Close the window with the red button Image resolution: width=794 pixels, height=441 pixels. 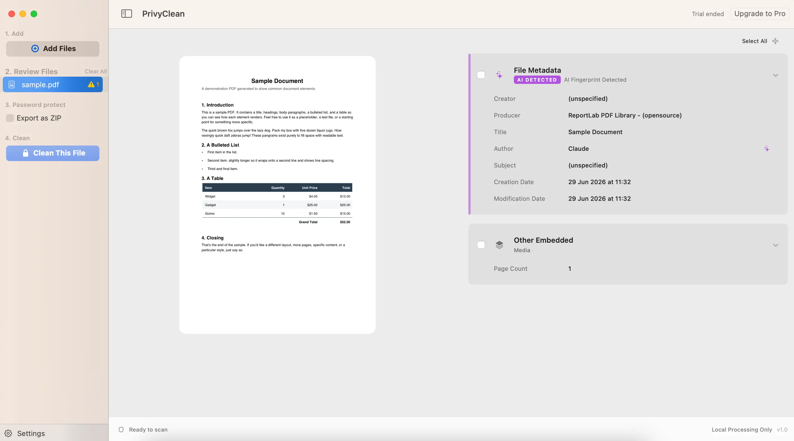(12, 14)
